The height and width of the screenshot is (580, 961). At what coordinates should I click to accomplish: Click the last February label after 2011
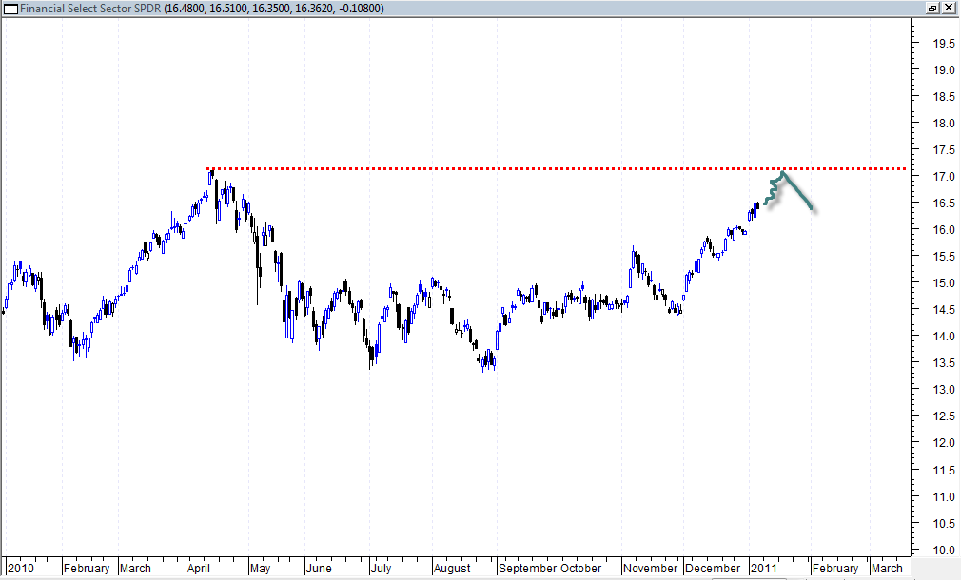[x=835, y=569]
